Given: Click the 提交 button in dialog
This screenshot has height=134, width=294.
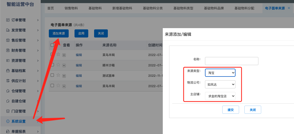Looking at the screenshot, I should click(231, 110).
